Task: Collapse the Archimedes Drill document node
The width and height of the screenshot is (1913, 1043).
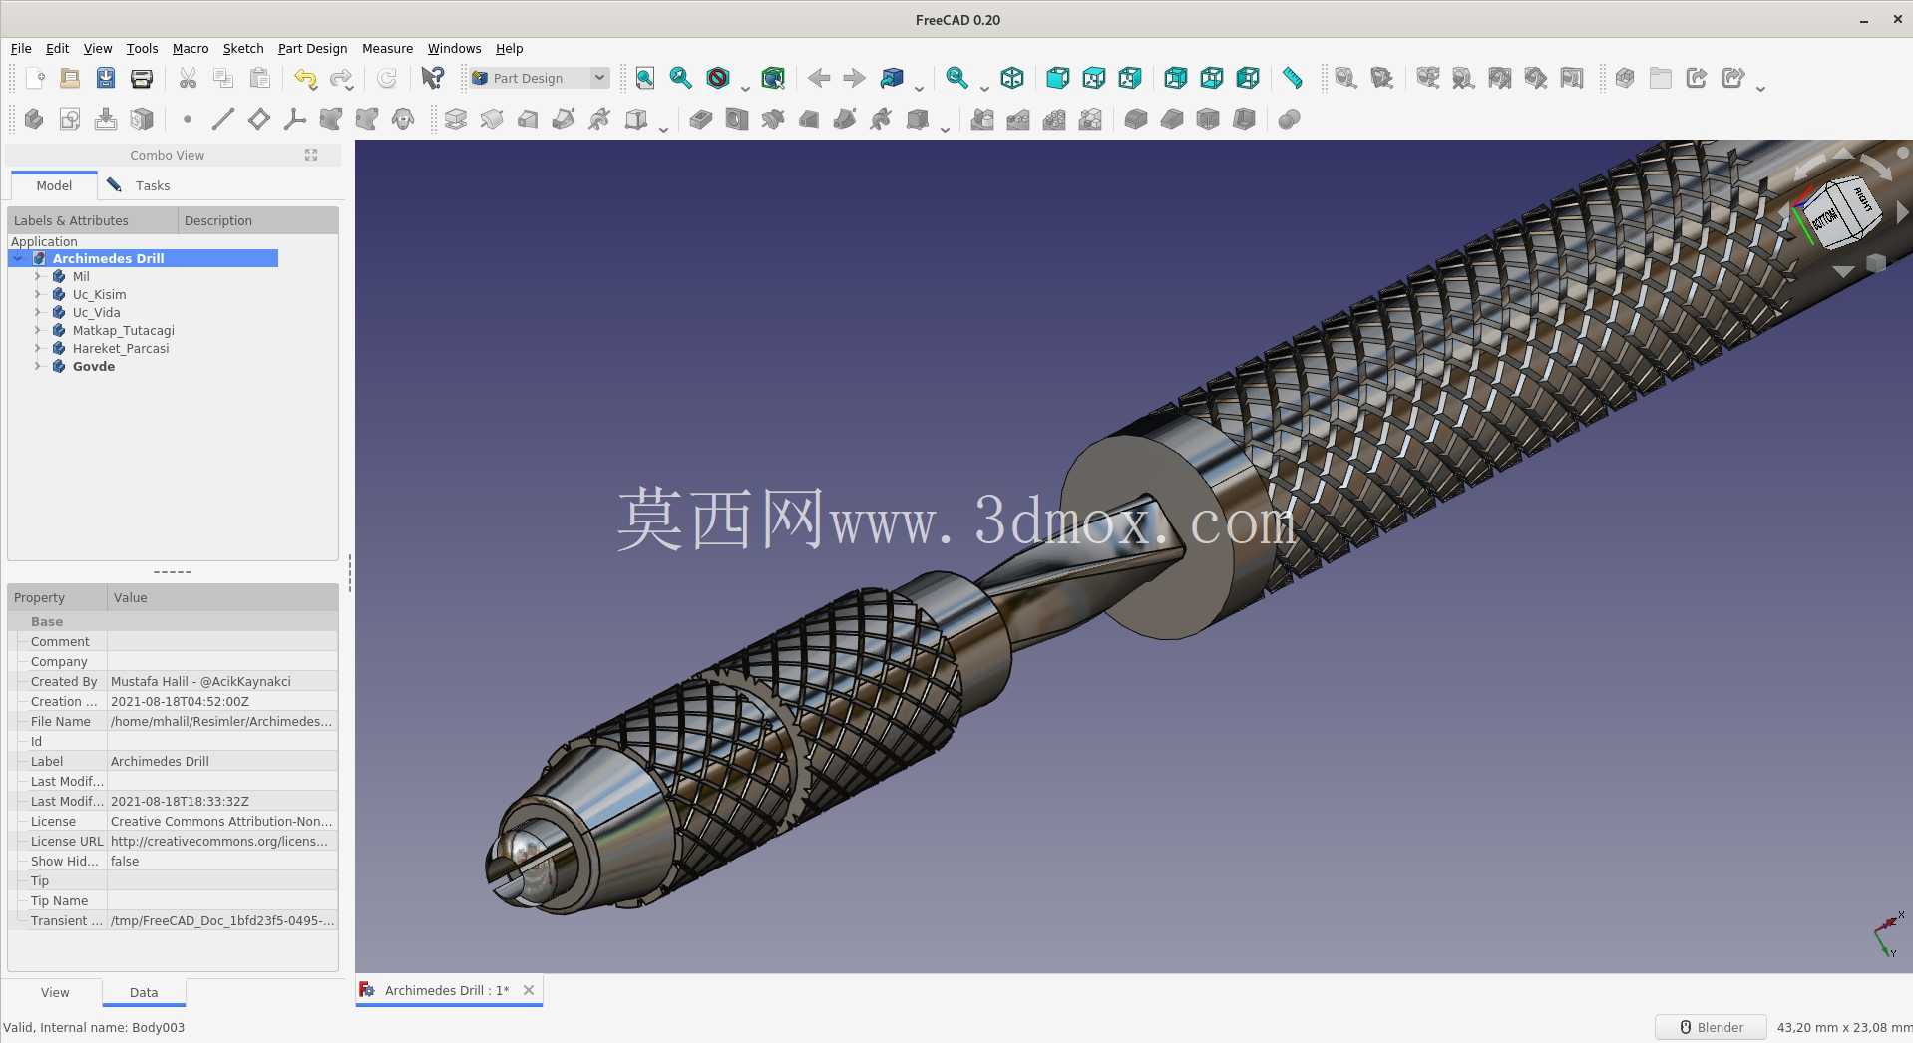Action: coord(18,258)
